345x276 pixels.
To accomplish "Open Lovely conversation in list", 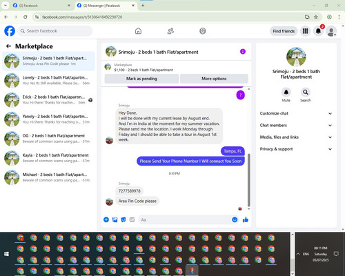I will [x=48, y=80].
